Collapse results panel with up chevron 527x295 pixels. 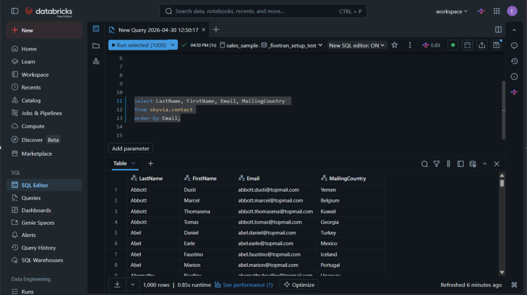click(x=485, y=164)
